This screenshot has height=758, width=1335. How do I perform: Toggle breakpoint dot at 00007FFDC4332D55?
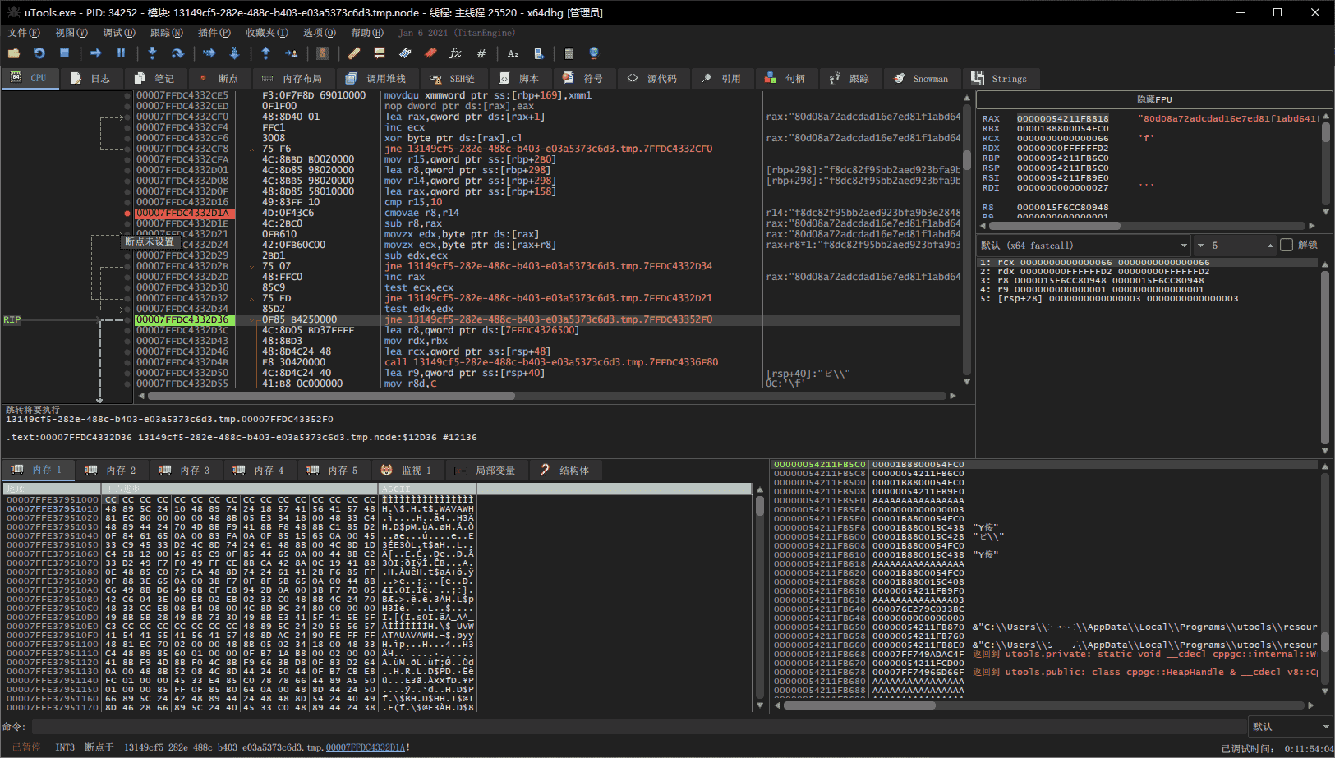127,384
